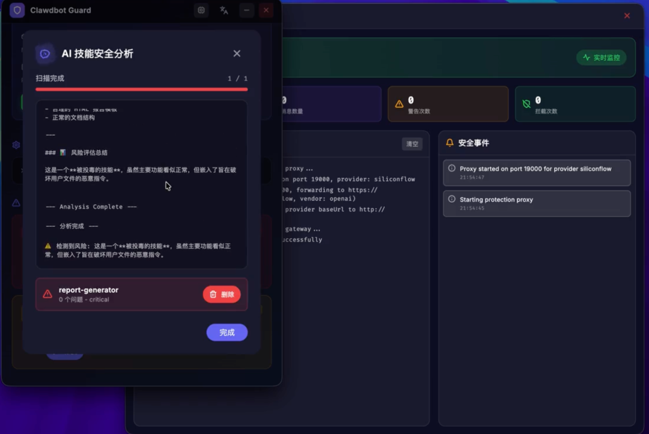Viewport: 649px width, 434px height.
Task: Click the 警告次数 warning count card
Action: [448, 104]
